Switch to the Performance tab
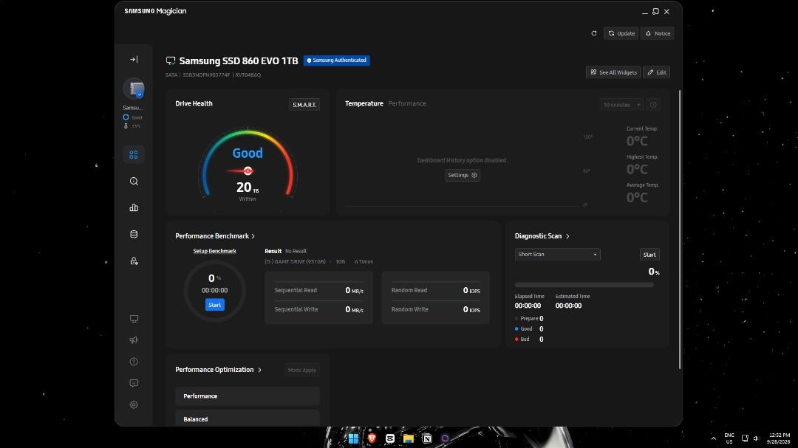Image resolution: width=798 pixels, height=448 pixels. click(407, 103)
